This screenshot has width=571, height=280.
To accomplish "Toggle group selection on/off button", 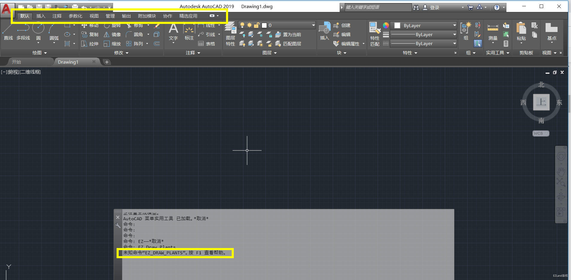I will tap(478, 44).
